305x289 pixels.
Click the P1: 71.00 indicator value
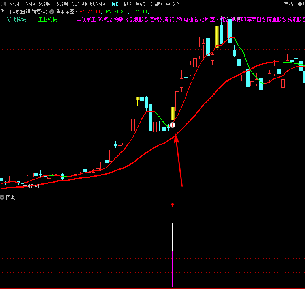click(x=89, y=12)
